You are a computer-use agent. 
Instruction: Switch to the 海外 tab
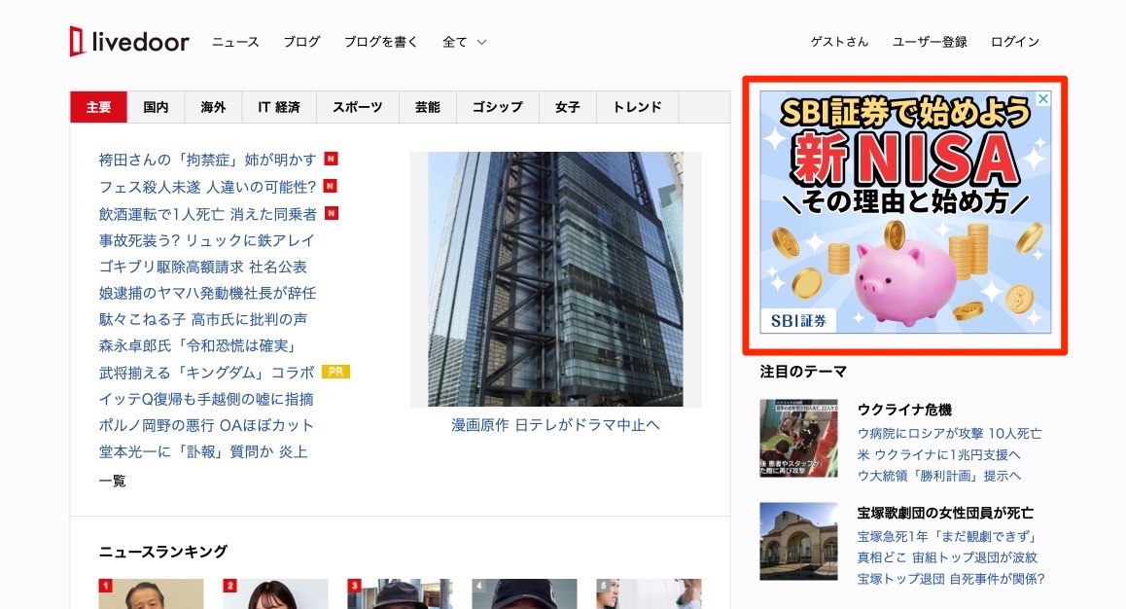213,107
